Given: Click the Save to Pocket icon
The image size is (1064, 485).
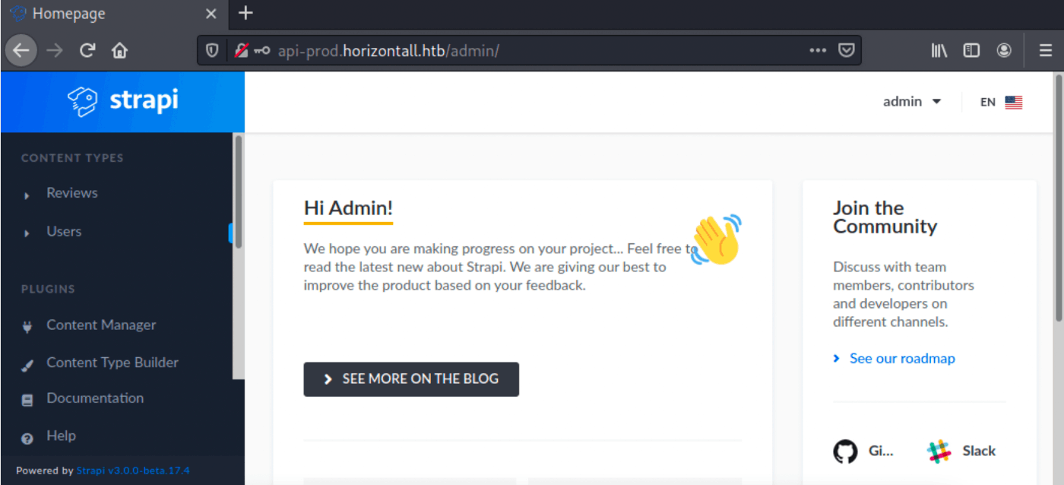Looking at the screenshot, I should click(x=846, y=51).
